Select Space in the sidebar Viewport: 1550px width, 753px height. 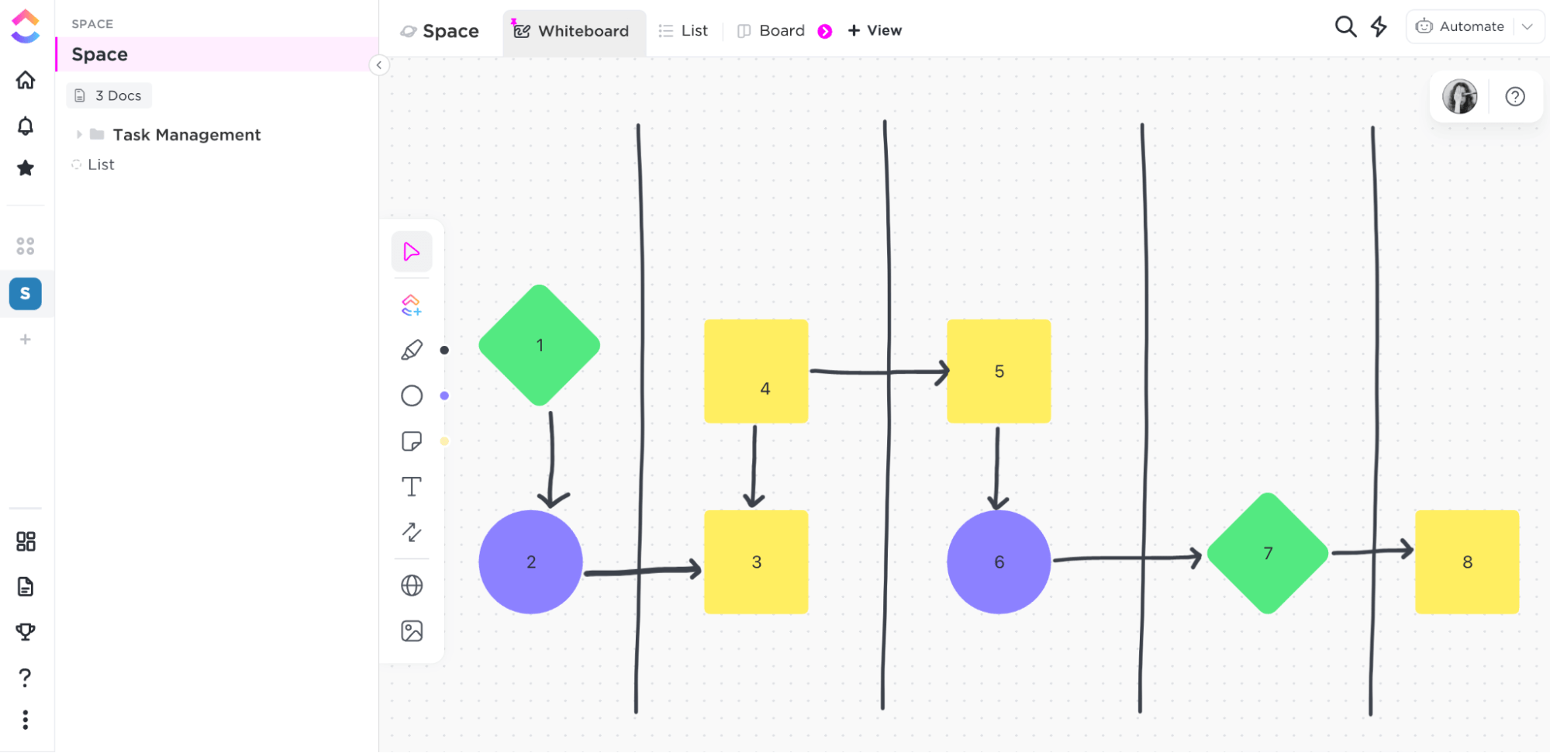217,54
